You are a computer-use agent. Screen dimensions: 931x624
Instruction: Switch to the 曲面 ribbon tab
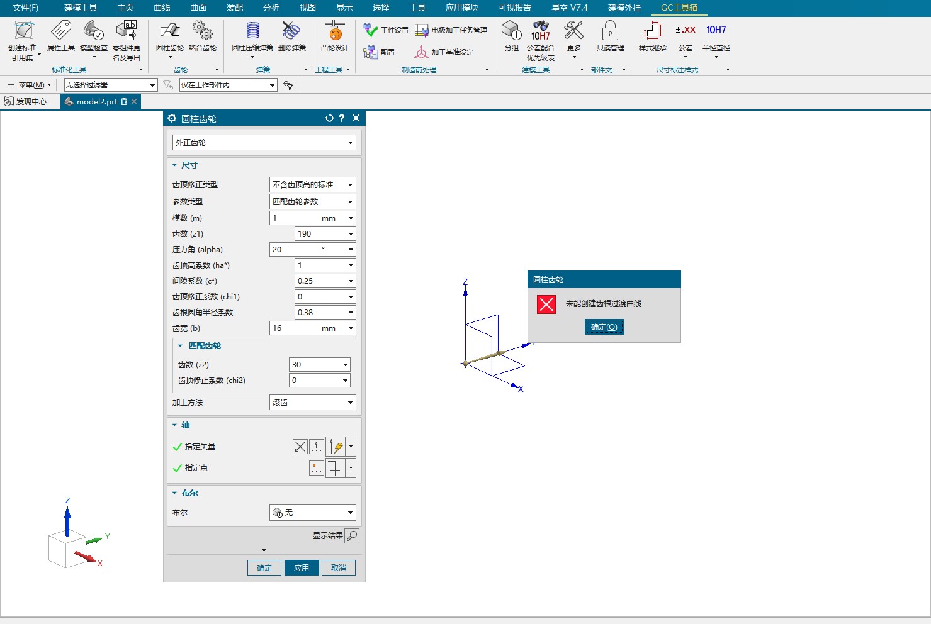click(x=198, y=8)
